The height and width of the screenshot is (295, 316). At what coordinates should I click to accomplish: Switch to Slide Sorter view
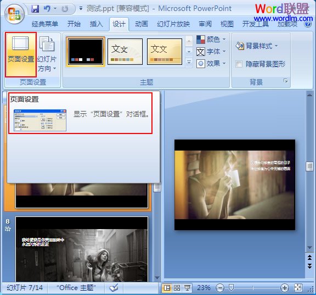point(177,288)
